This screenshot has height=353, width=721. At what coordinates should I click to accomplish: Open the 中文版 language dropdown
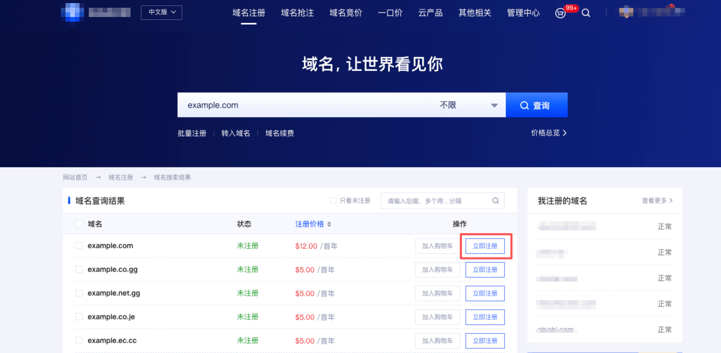click(162, 12)
